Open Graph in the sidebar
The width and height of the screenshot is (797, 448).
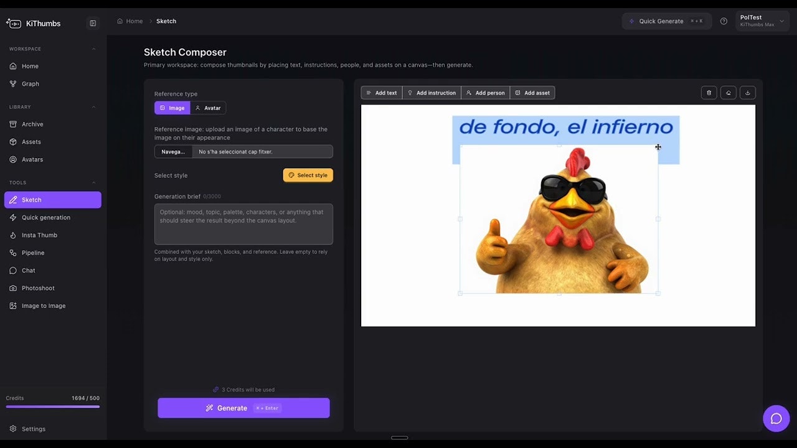tap(53, 83)
